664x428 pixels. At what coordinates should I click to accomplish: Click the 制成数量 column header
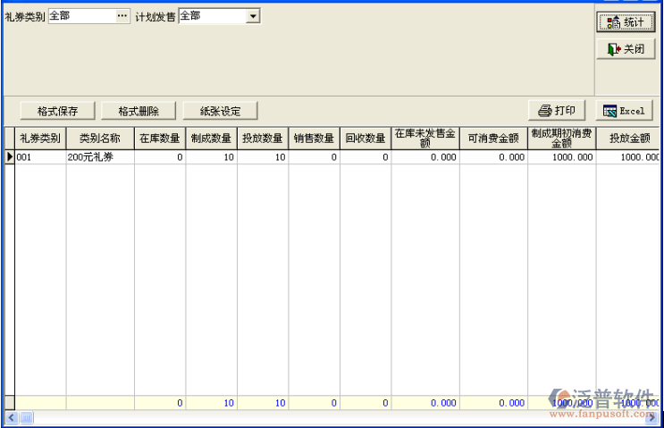tap(212, 138)
